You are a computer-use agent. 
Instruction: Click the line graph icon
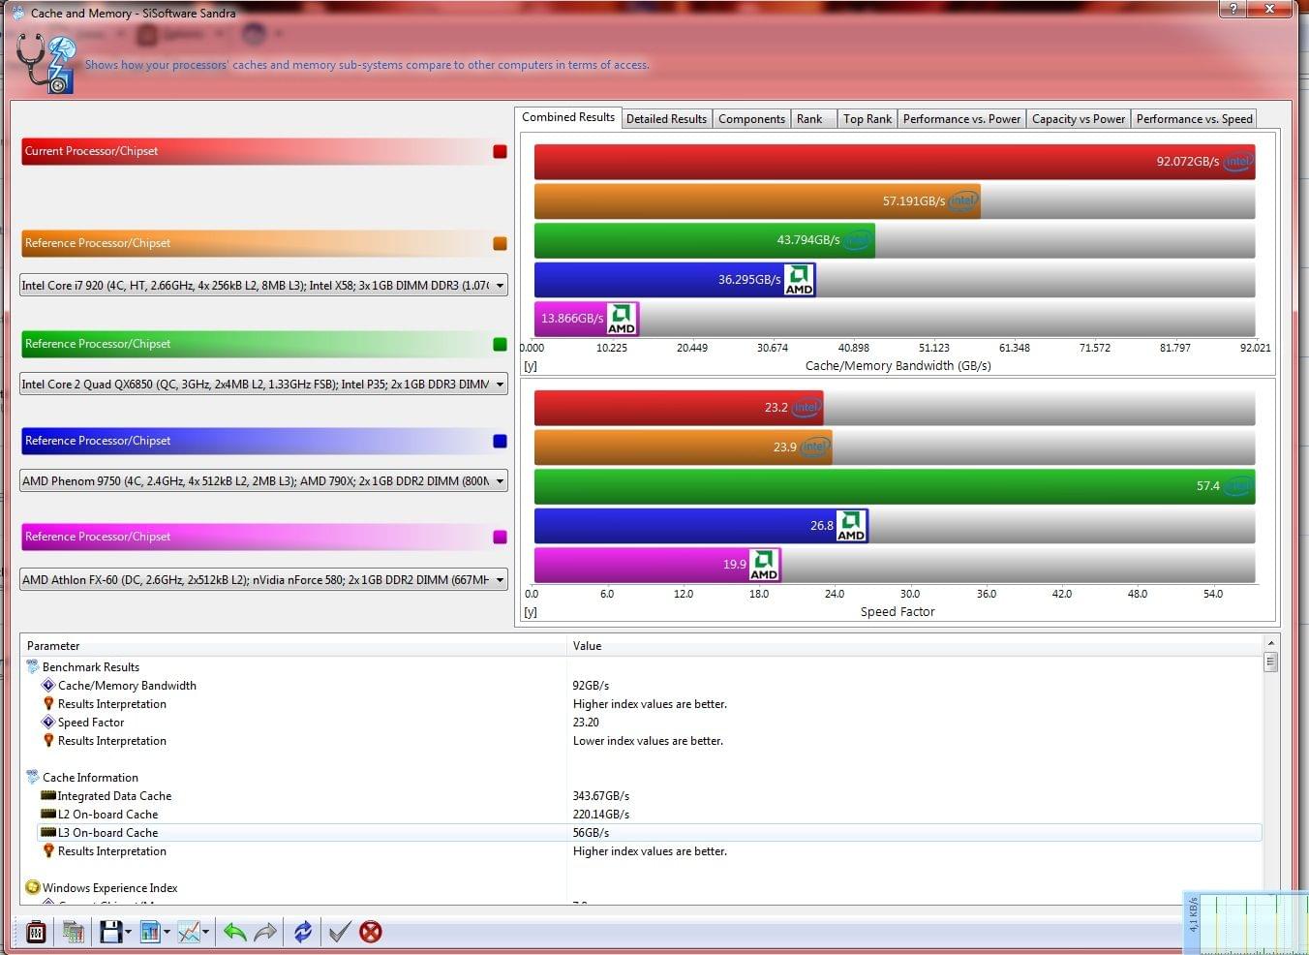189,932
